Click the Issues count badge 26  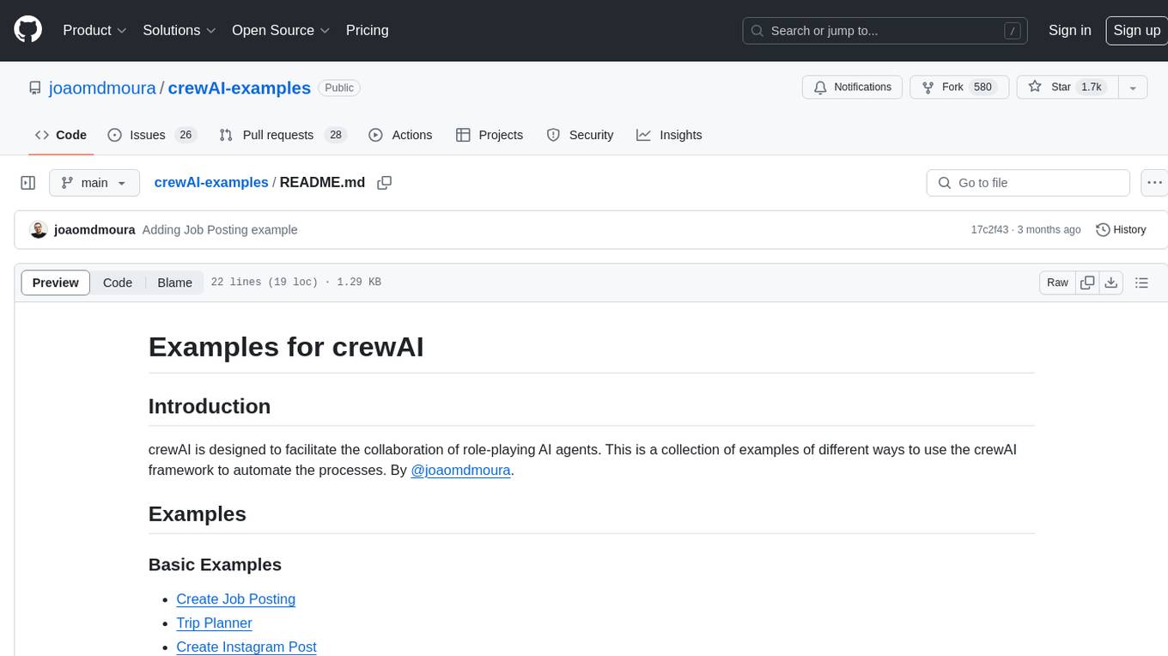click(186, 135)
